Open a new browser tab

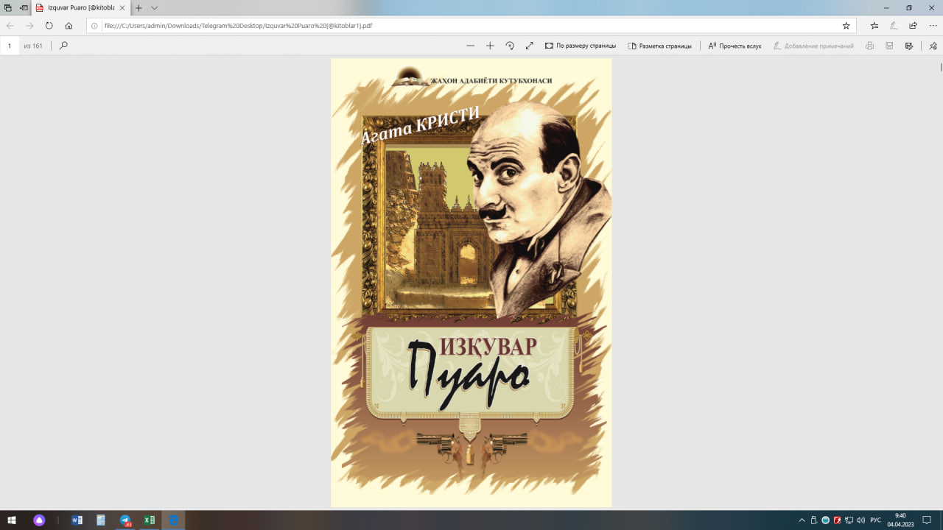139,7
